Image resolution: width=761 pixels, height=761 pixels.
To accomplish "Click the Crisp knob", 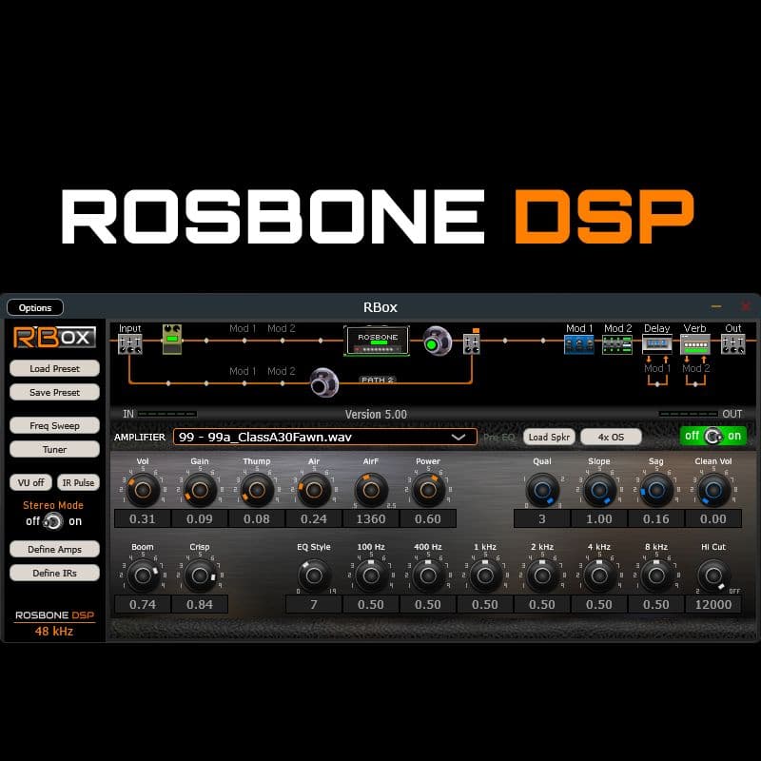I will click(200, 576).
